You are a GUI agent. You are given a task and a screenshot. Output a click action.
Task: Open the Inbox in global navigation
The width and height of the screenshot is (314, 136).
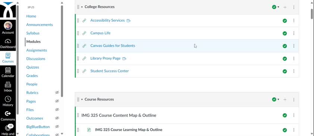coord(8,87)
